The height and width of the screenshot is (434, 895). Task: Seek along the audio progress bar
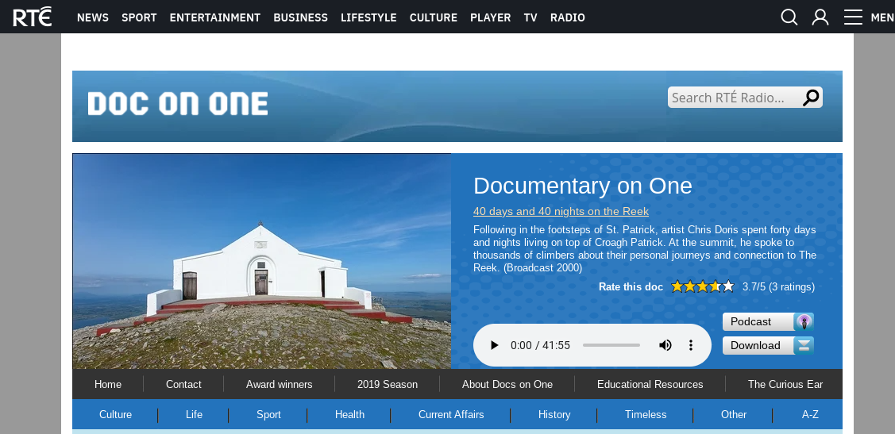(611, 345)
